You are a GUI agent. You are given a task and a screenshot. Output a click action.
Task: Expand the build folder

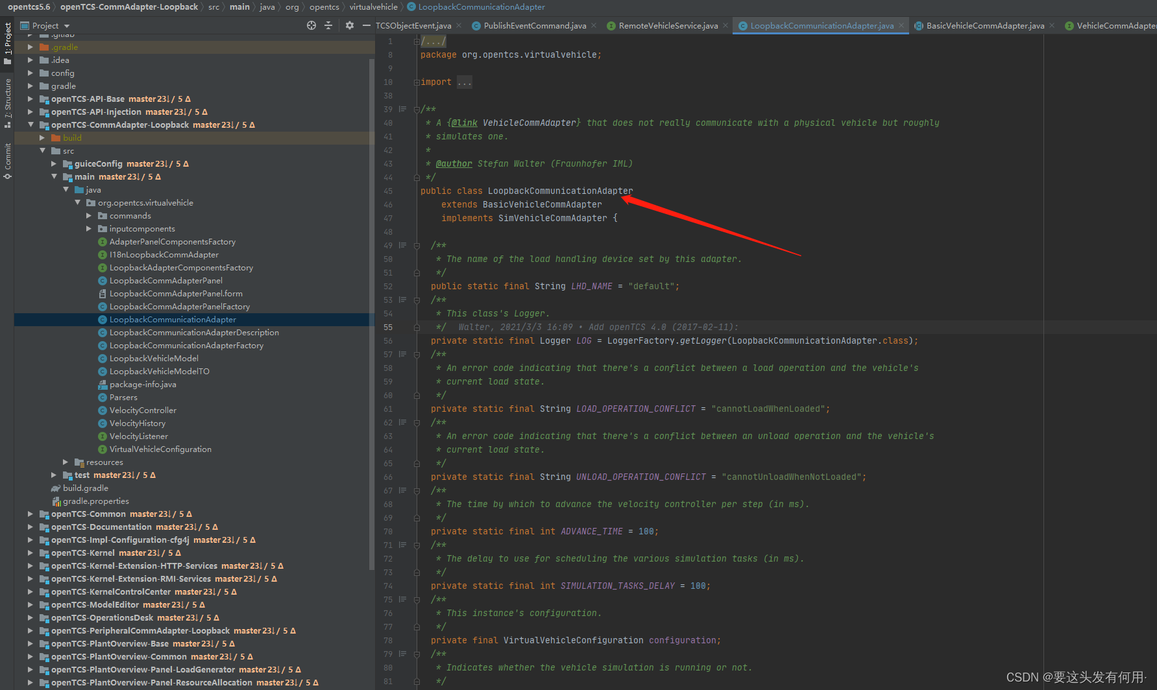(42, 137)
